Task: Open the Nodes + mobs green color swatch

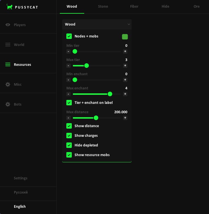Action: (x=125, y=37)
